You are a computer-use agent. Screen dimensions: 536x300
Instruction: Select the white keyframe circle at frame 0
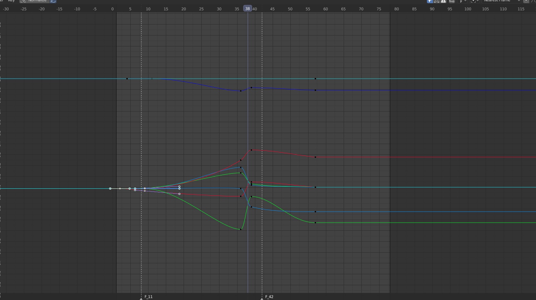point(110,189)
